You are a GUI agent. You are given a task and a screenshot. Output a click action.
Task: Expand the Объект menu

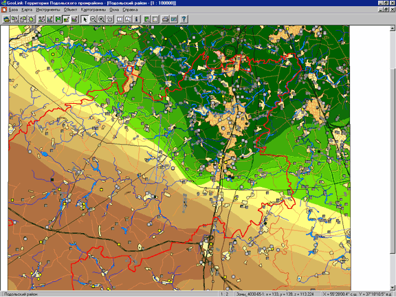point(70,10)
